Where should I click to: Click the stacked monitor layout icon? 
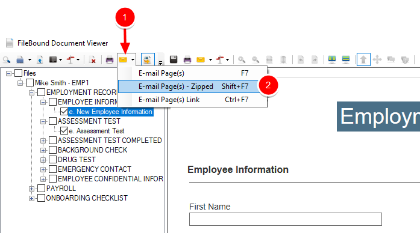[346, 59]
